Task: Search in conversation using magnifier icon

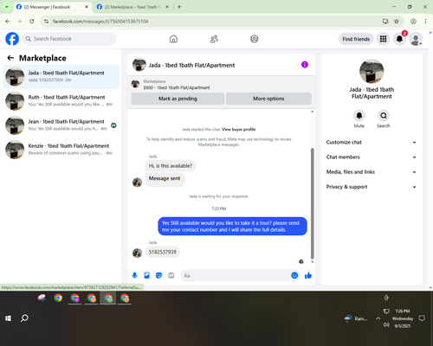Action: coord(384,116)
